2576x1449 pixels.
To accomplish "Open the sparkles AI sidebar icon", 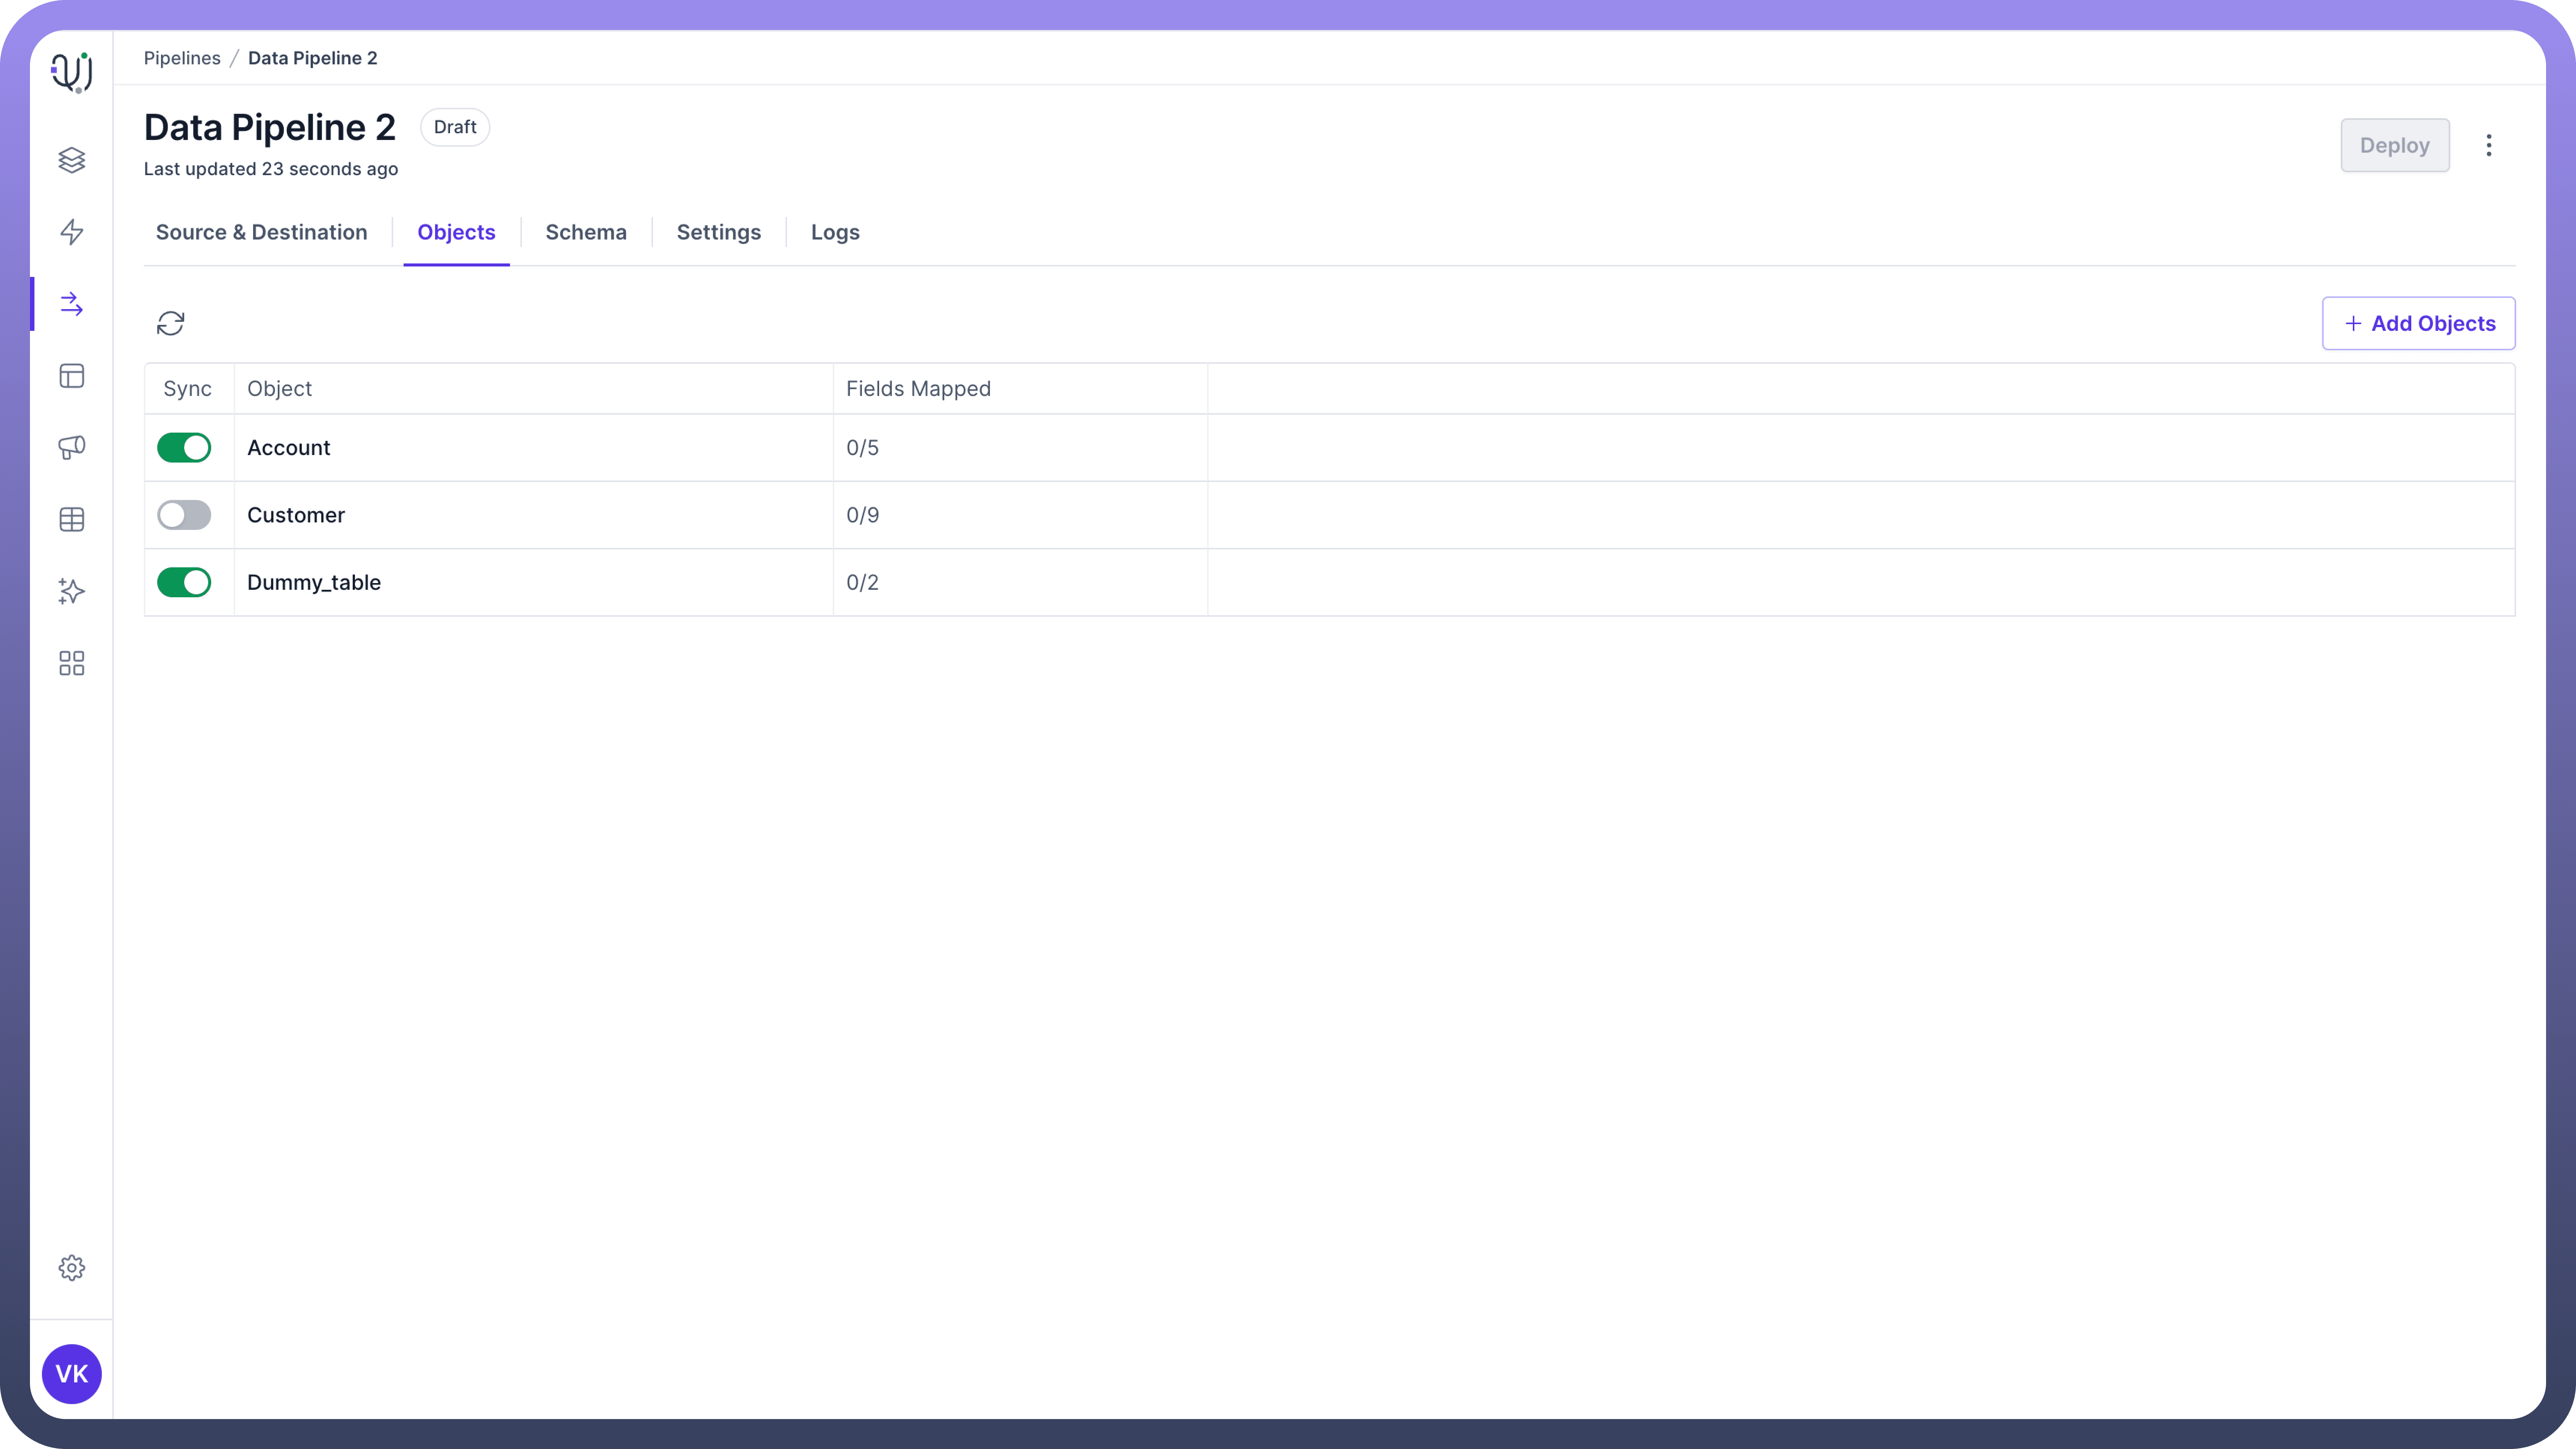I will click(71, 592).
